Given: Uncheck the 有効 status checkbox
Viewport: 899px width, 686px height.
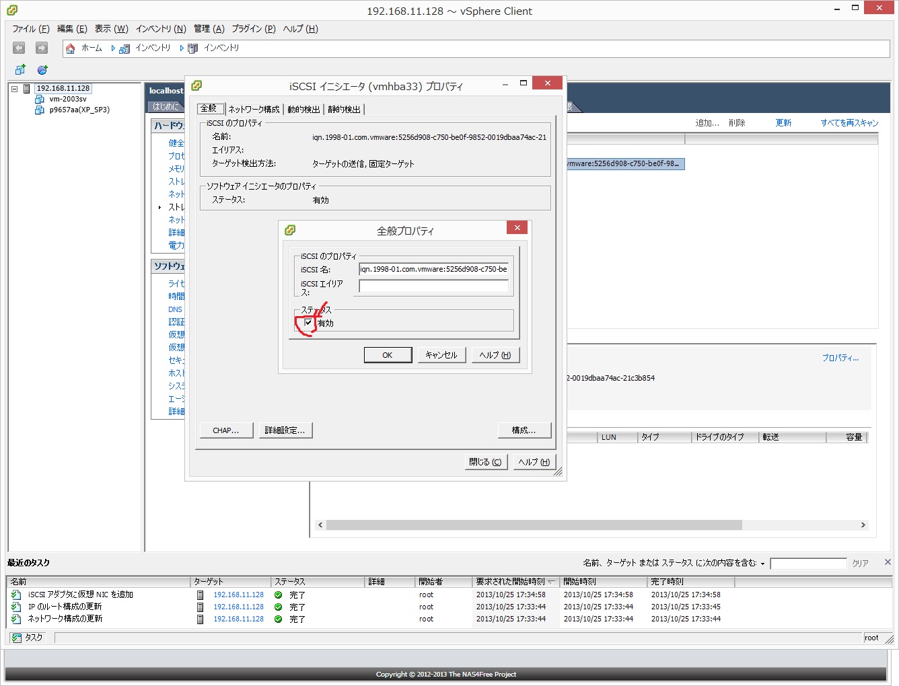Looking at the screenshot, I should [x=308, y=323].
